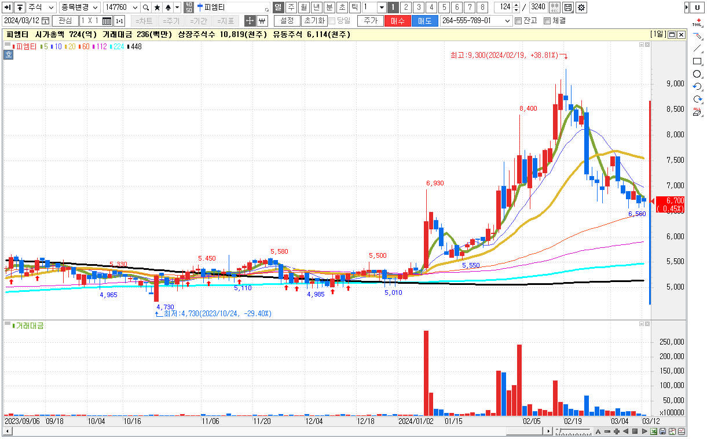Image resolution: width=707 pixels, height=439 pixels.
Task: Select the pencil drawing tool in right sidebar
Action: point(697,36)
